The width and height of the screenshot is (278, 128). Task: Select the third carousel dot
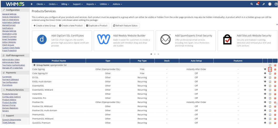(158, 54)
